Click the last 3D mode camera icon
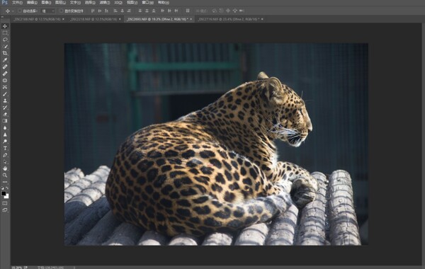Screen dimensions: 425x269 click(242, 11)
